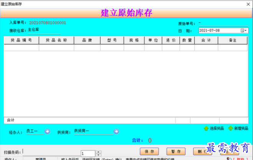Screen dimensions: 253x160
Task: Open the 经办人 picker arrow button
Action: point(47,132)
